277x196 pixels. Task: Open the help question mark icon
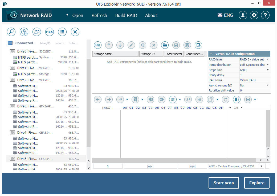click(265, 15)
